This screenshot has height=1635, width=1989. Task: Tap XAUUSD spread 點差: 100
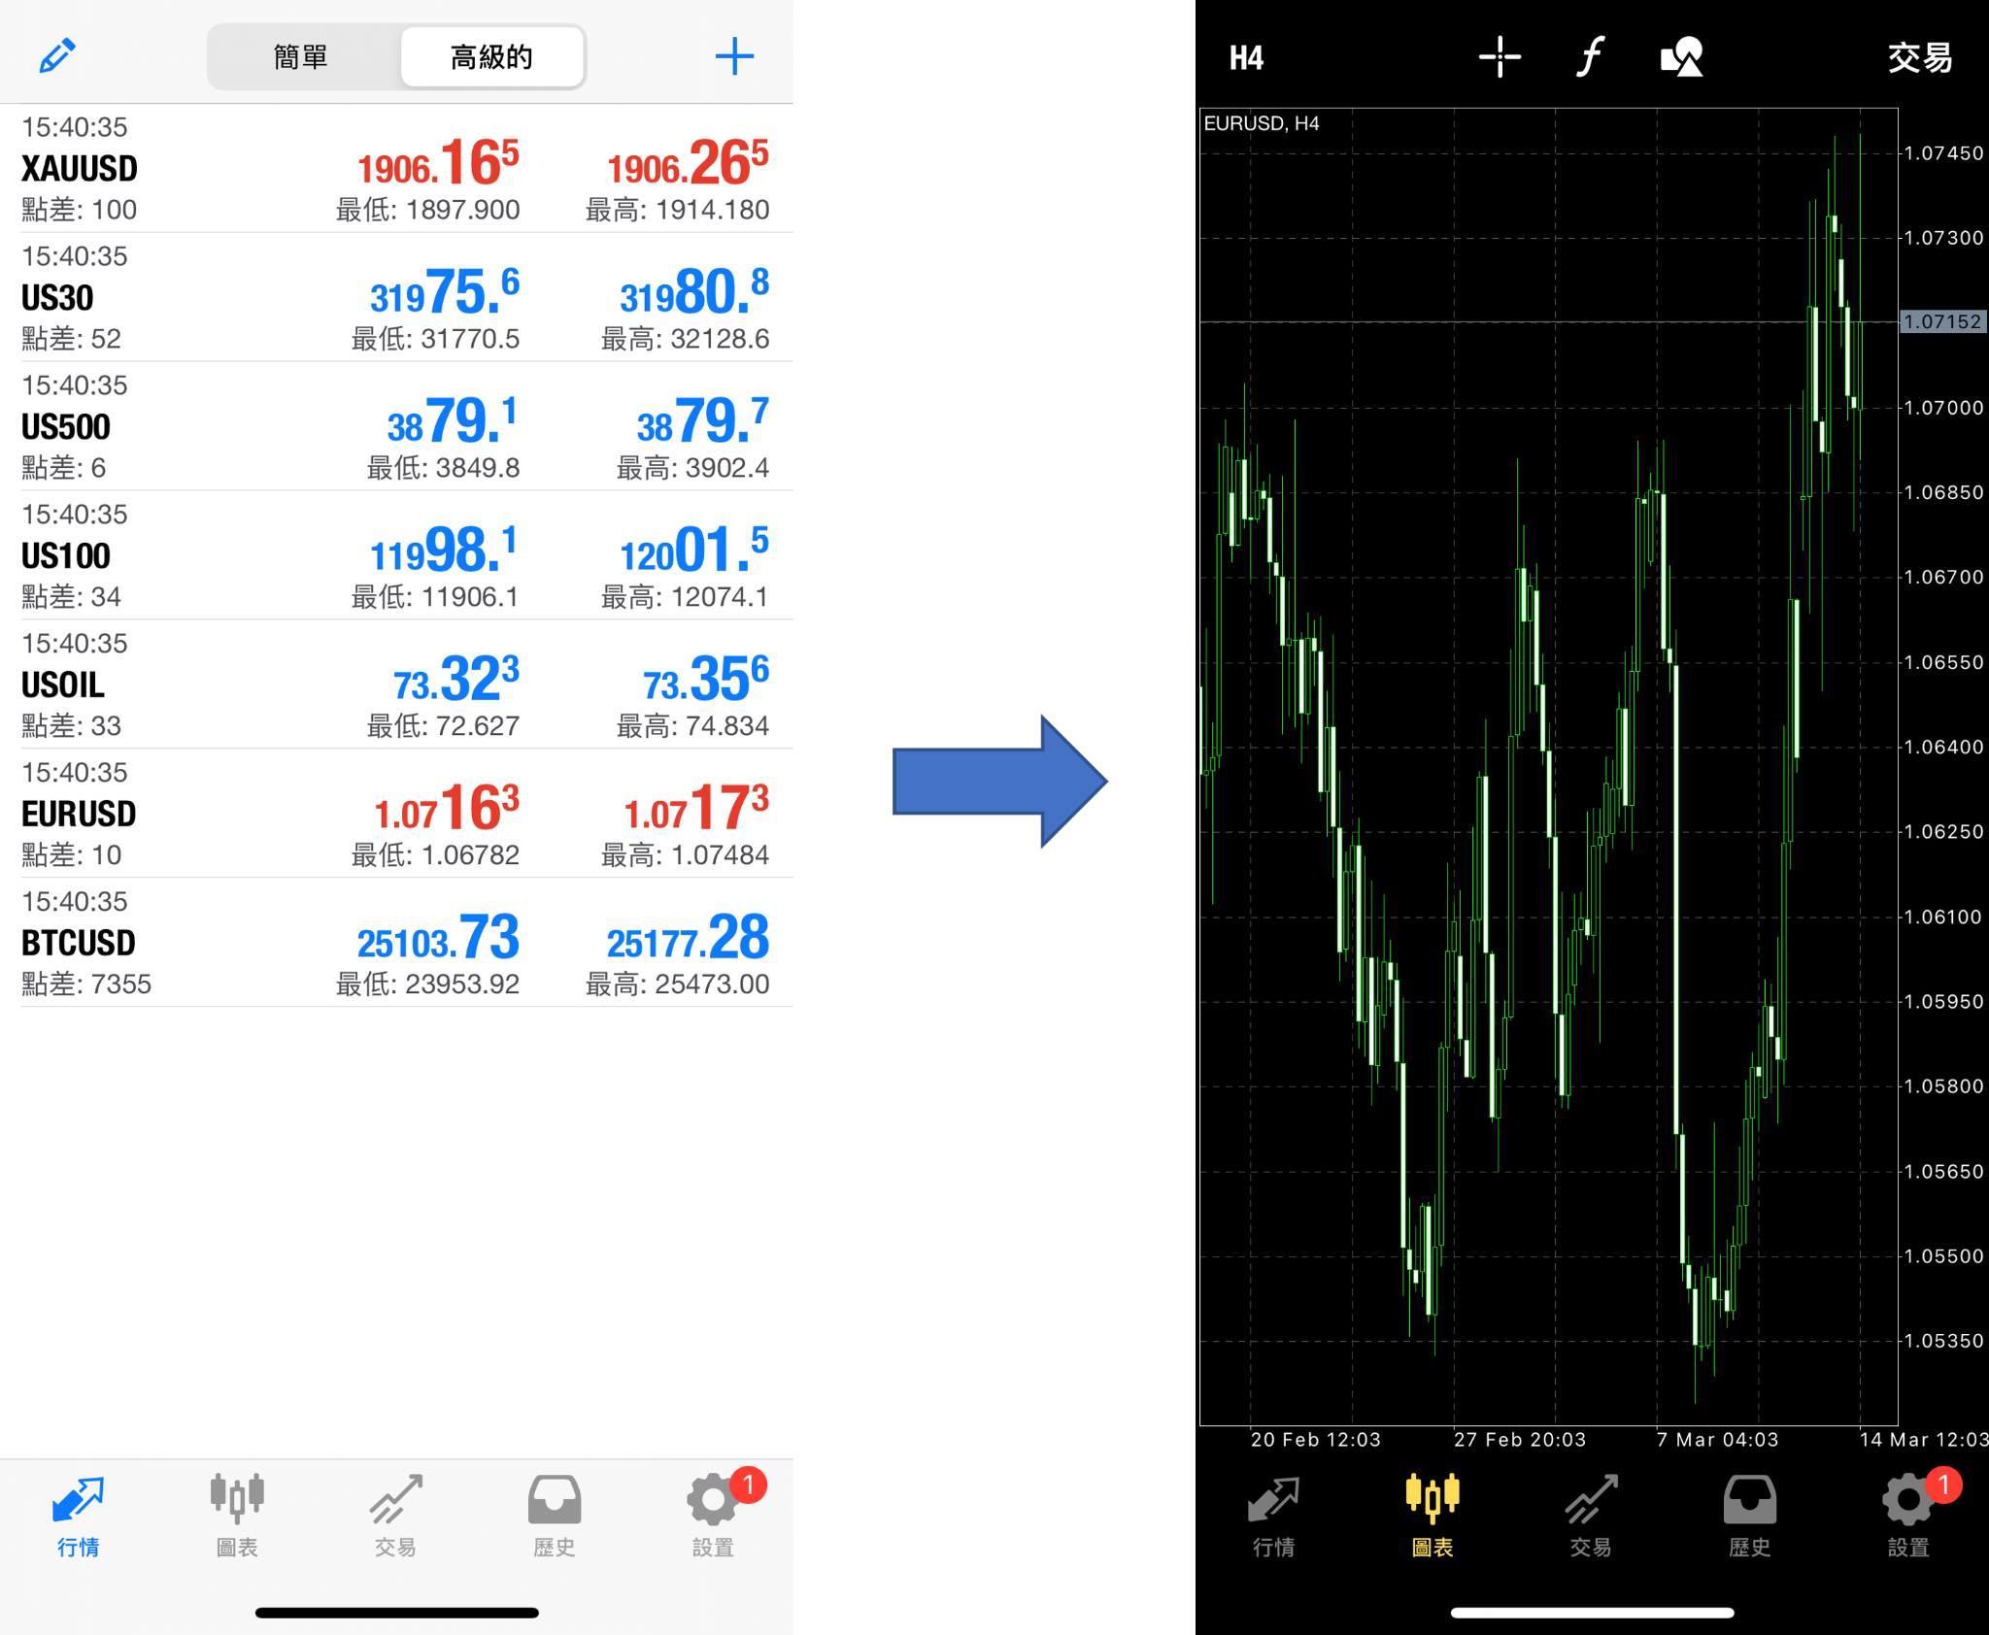pyautogui.click(x=80, y=210)
